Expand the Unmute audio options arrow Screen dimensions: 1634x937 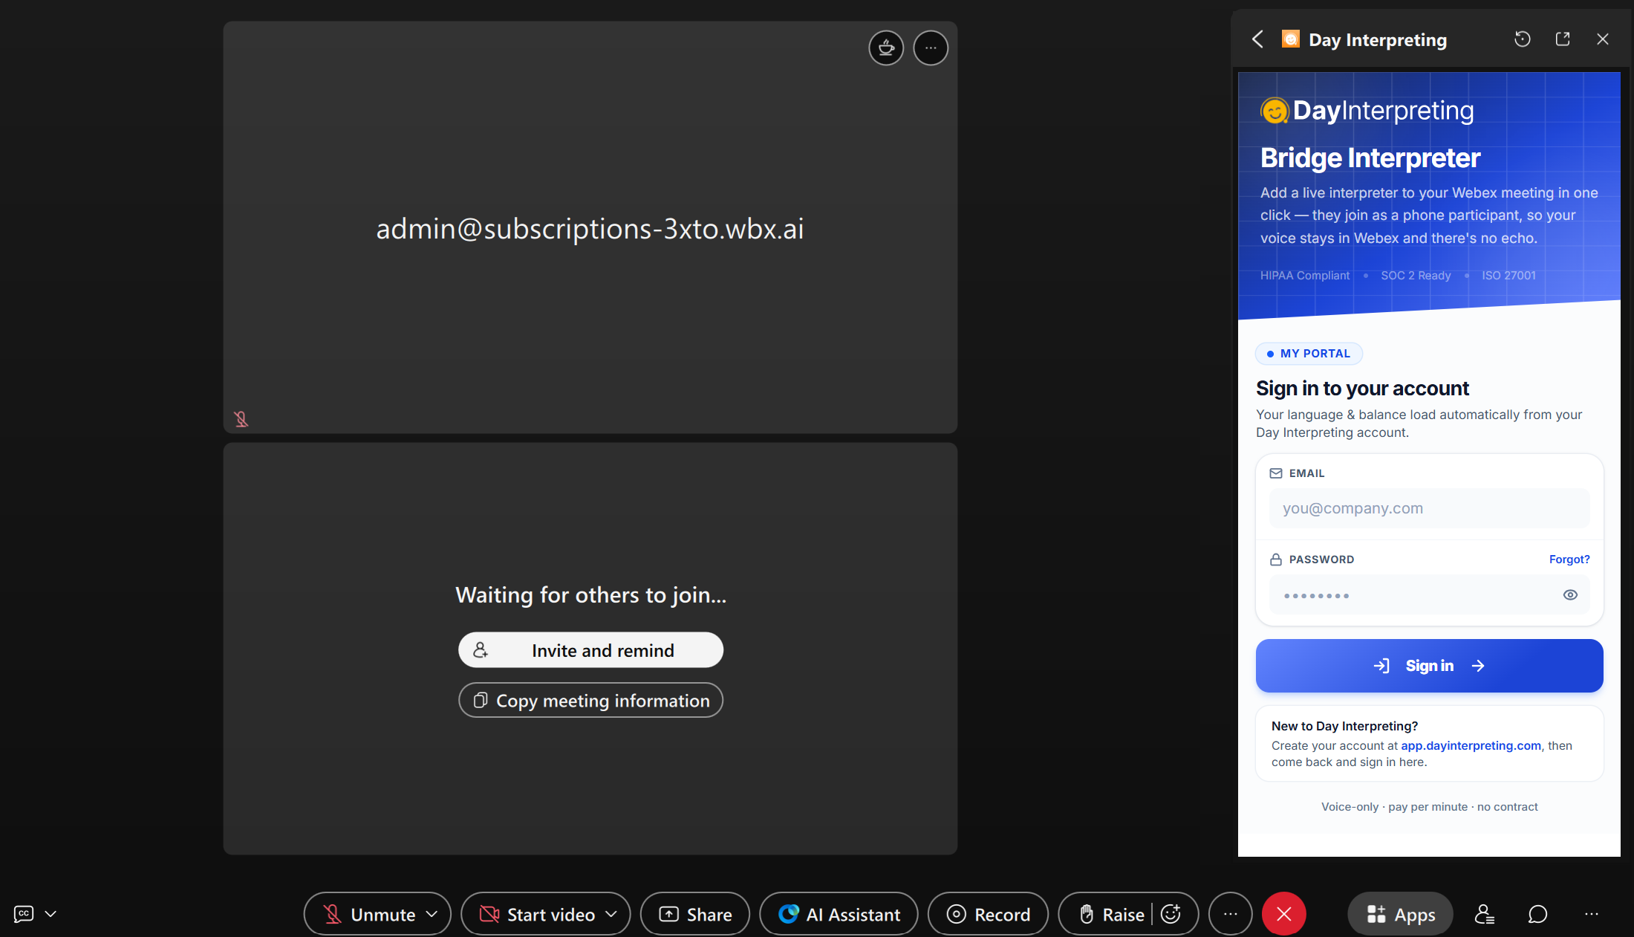(x=432, y=914)
